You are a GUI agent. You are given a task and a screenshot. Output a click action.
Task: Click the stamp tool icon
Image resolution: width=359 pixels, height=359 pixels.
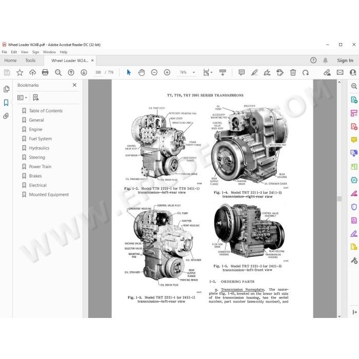tap(280, 73)
